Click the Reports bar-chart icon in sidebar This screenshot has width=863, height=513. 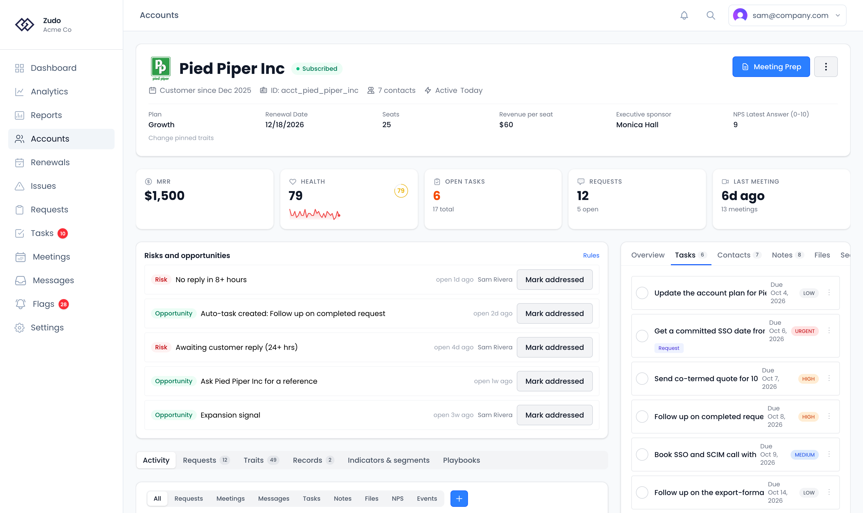tap(19, 115)
